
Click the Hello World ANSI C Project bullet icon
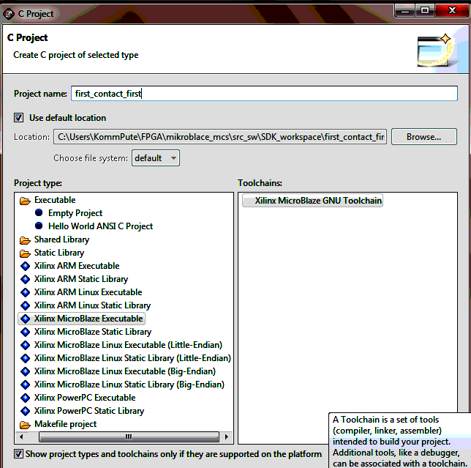point(39,226)
